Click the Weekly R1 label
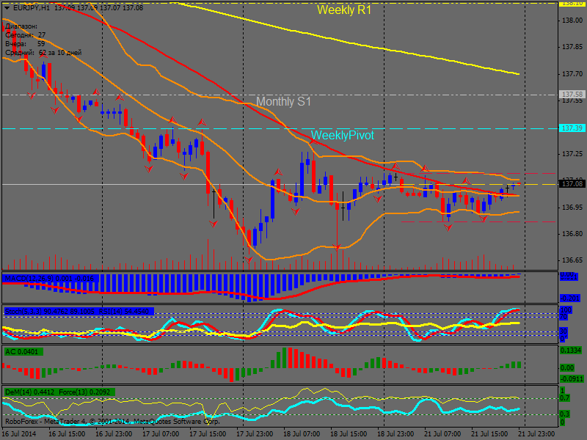 tap(343, 10)
